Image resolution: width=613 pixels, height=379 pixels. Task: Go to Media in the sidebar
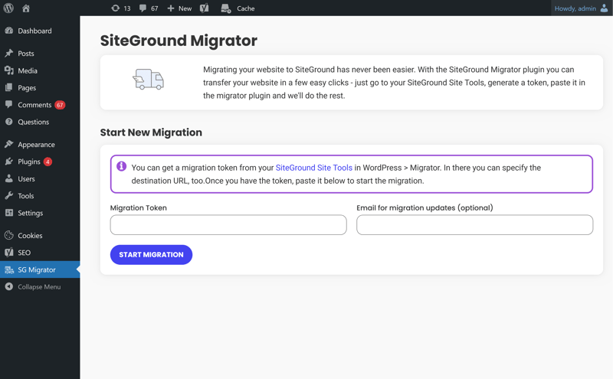[40, 70]
